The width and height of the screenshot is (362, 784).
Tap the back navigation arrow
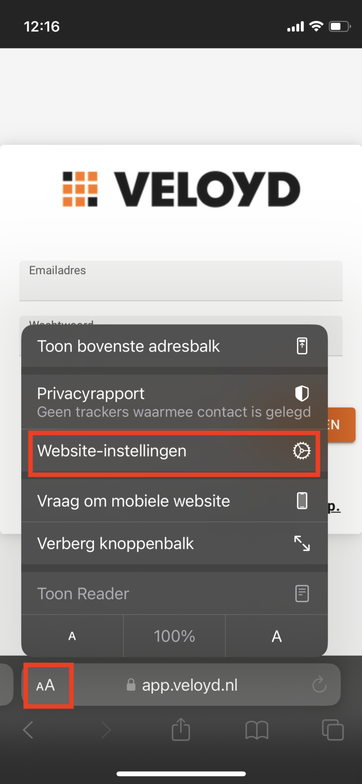pos(28,730)
